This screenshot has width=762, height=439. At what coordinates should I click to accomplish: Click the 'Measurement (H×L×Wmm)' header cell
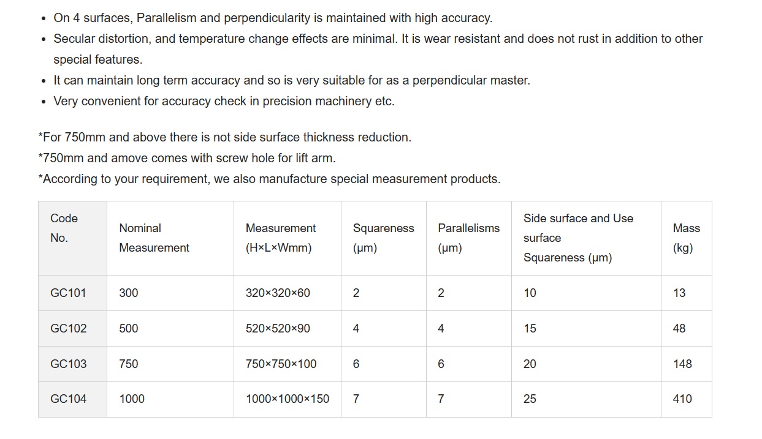pyautogui.click(x=281, y=238)
